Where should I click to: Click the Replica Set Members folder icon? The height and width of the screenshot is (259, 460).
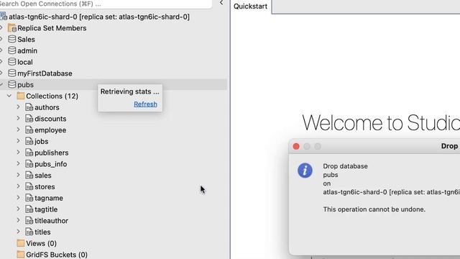click(x=12, y=28)
